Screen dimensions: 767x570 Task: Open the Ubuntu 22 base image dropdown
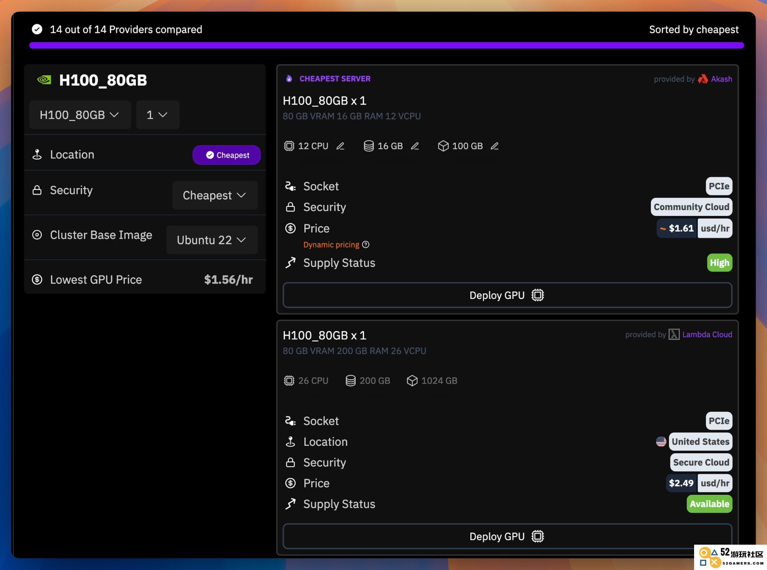[x=212, y=240]
